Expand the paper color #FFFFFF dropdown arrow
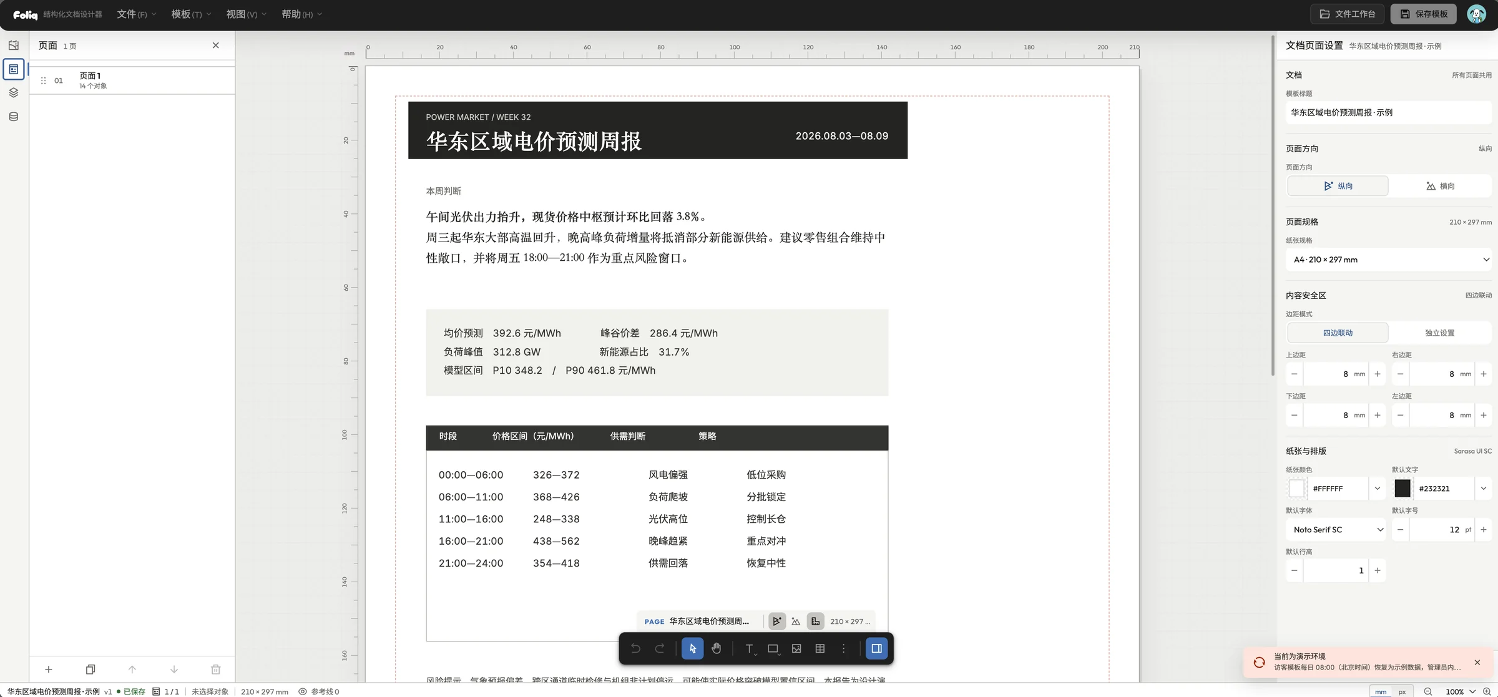Image resolution: width=1498 pixels, height=697 pixels. tap(1377, 489)
